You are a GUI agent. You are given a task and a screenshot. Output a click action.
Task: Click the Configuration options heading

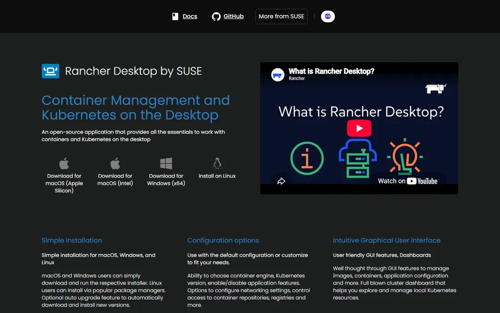coord(223,240)
